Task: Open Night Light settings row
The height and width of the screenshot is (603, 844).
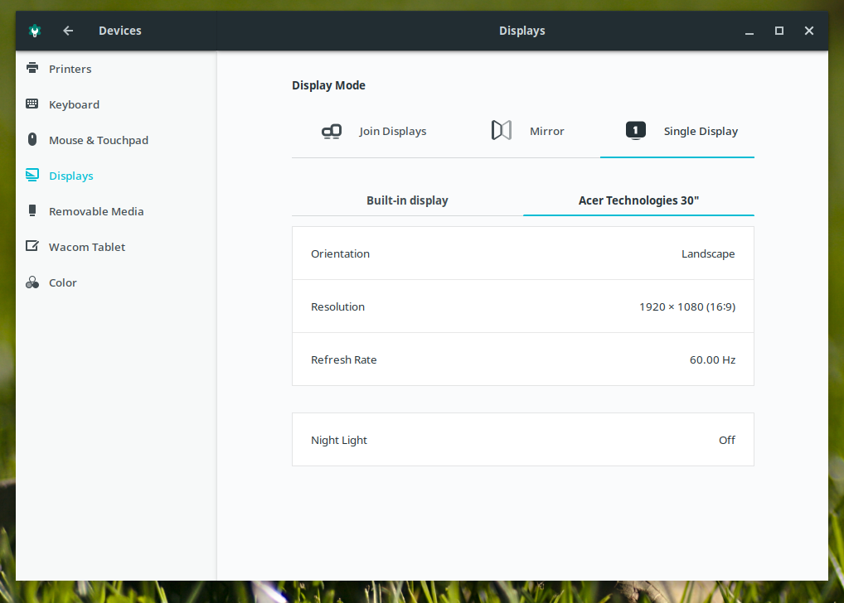Action: coord(522,440)
